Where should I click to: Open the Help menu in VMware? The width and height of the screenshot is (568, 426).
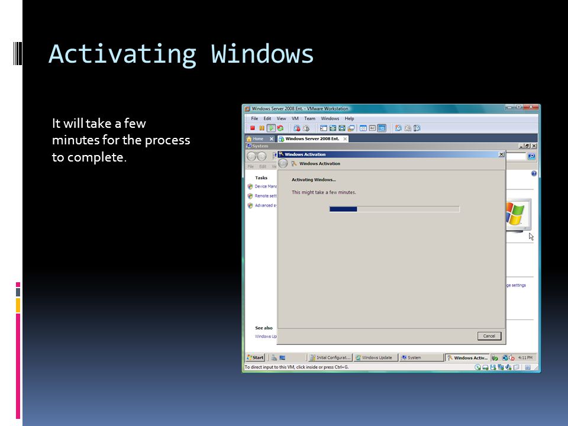pos(349,118)
